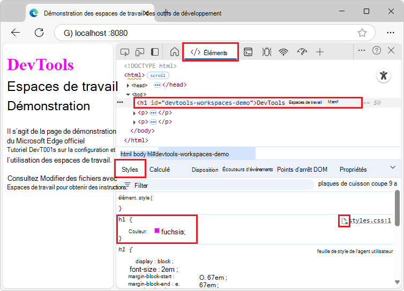Open the Propriétés tab
This screenshot has width=404, height=291.
353,169
